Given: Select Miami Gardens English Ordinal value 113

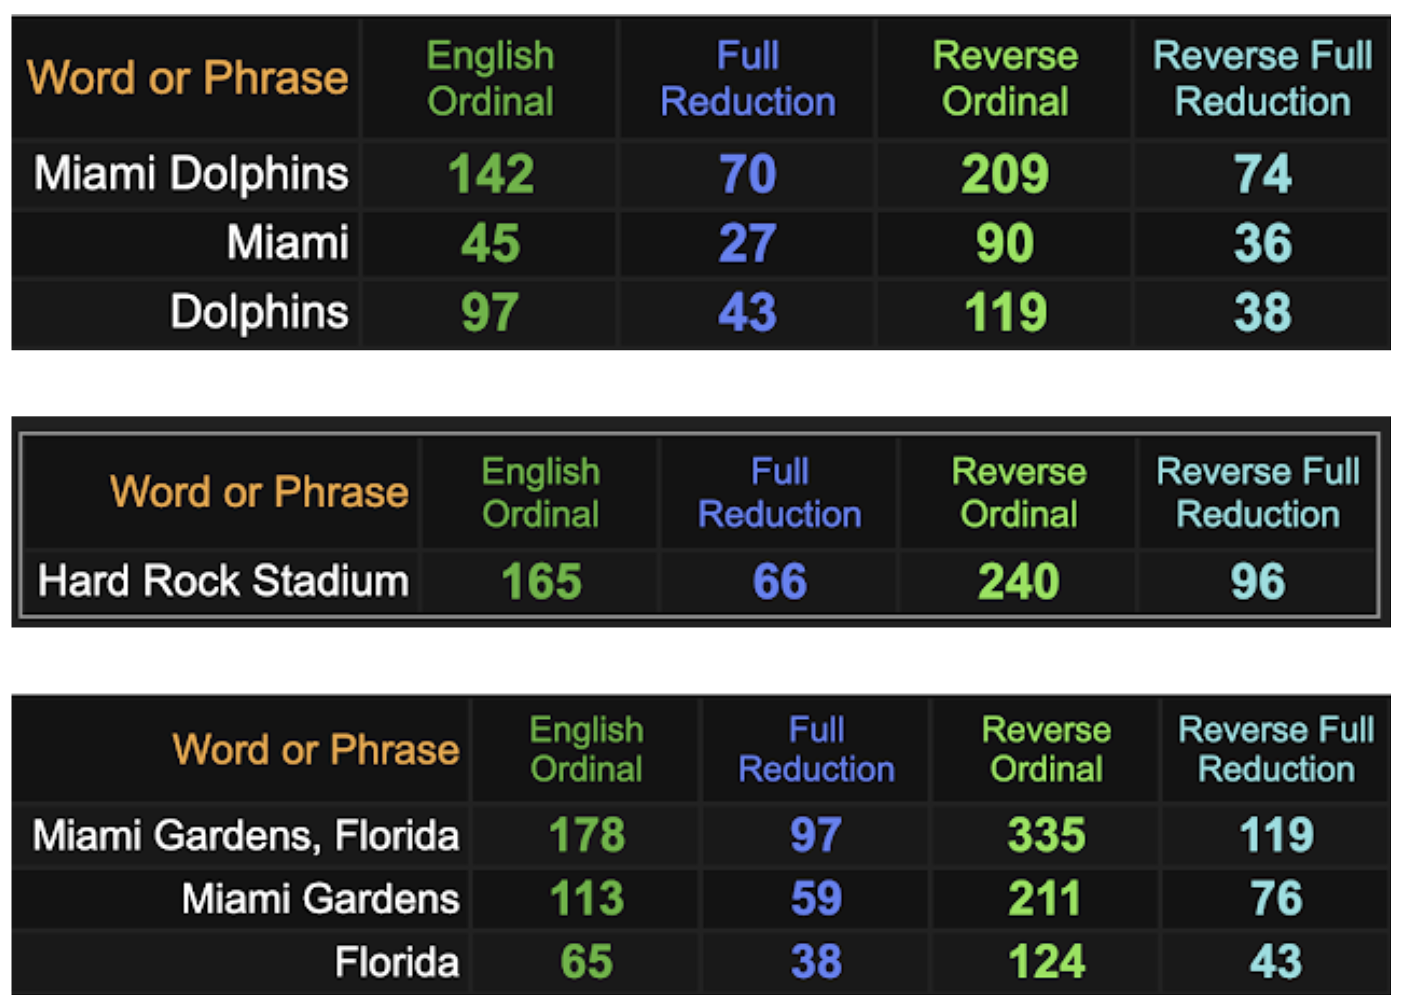Looking at the screenshot, I should pyautogui.click(x=586, y=898).
